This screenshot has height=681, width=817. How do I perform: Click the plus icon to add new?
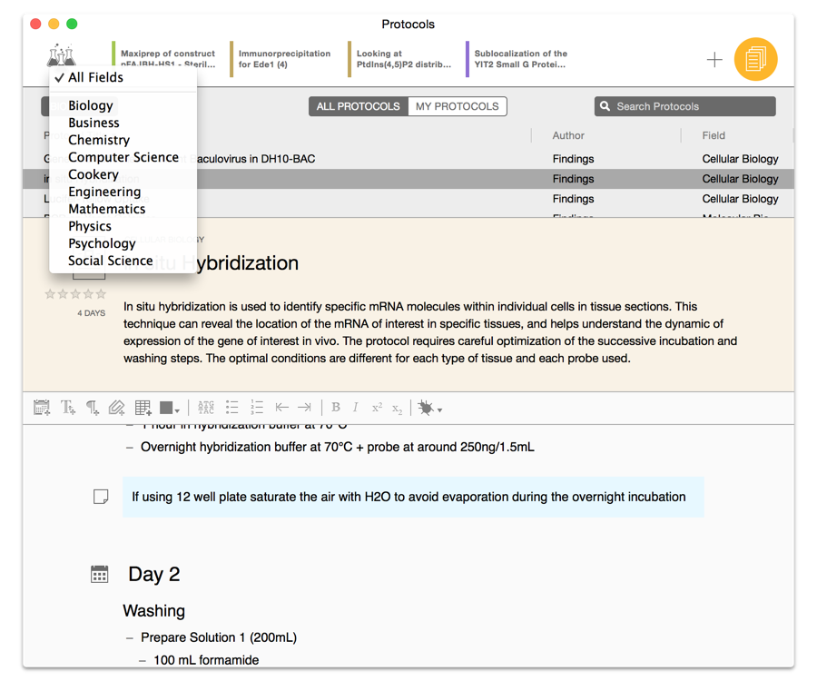tap(714, 60)
